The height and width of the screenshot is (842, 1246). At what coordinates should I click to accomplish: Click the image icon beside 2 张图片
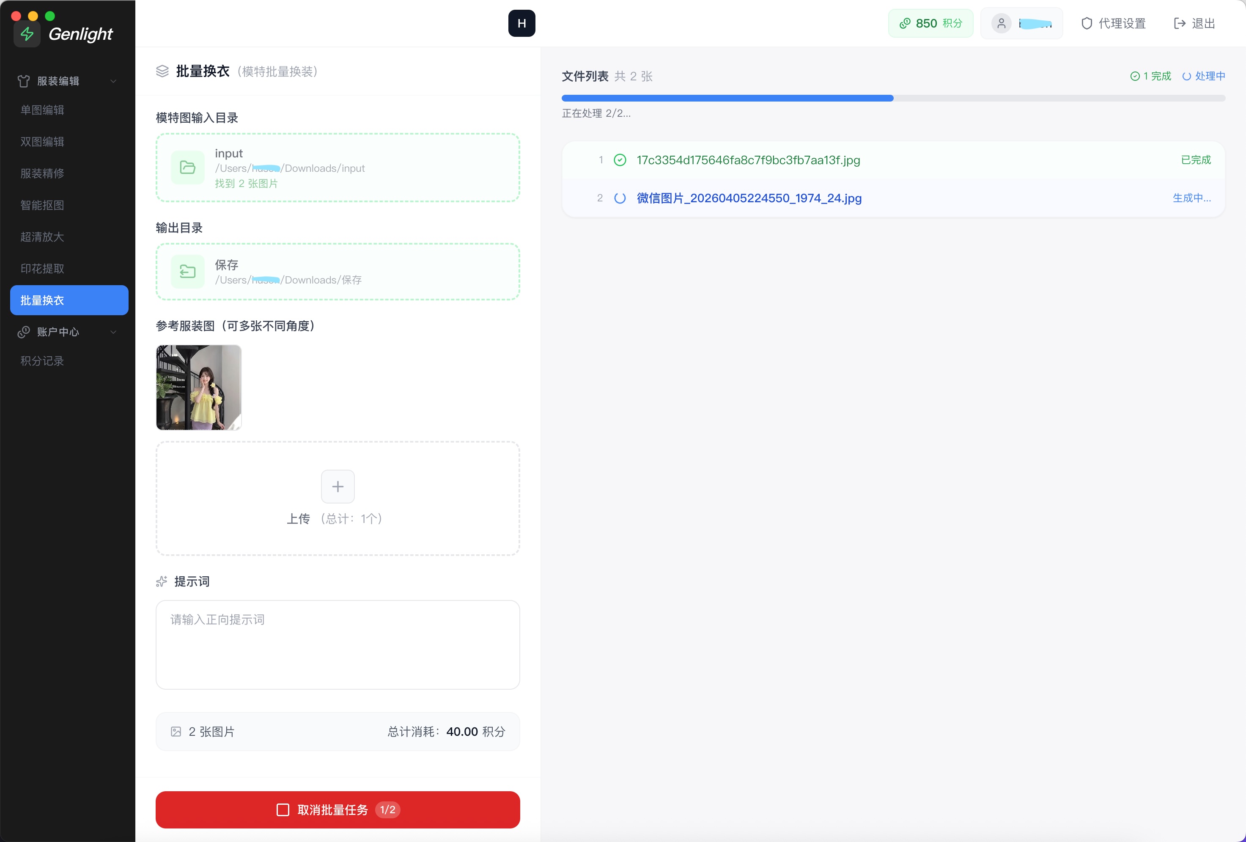(x=176, y=732)
